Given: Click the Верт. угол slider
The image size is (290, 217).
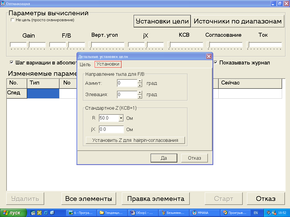Looking at the screenshot, I should click(106, 45).
